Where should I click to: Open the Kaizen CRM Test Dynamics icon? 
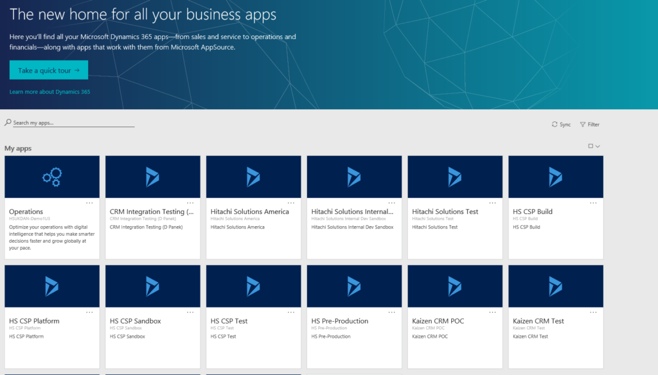(x=556, y=286)
